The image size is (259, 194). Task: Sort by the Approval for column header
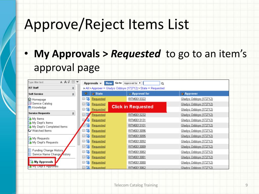[153, 93]
